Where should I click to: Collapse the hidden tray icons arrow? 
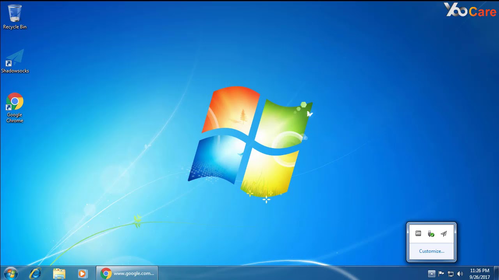(432, 274)
